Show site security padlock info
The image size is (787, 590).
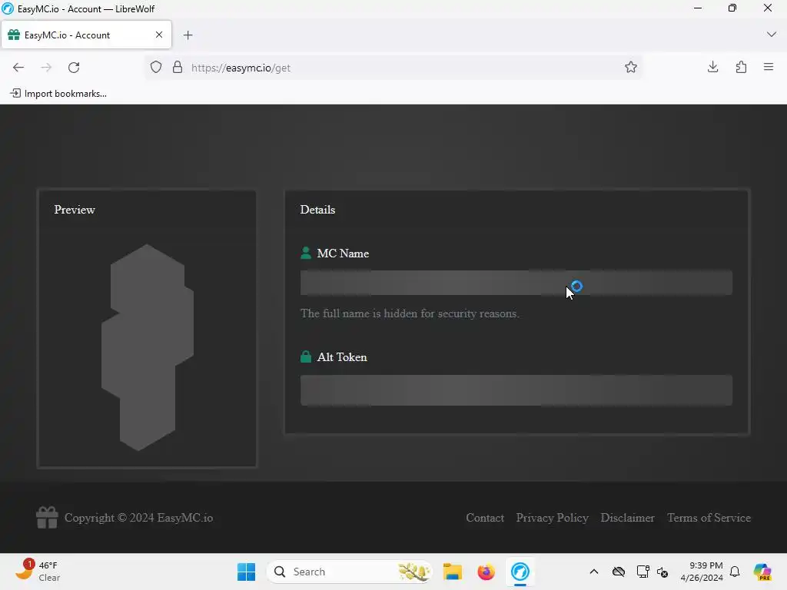click(178, 68)
